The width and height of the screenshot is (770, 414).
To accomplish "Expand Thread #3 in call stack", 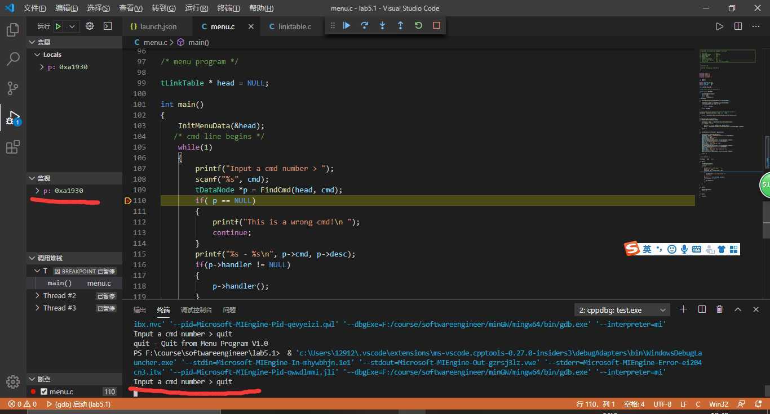I will 37,308.
